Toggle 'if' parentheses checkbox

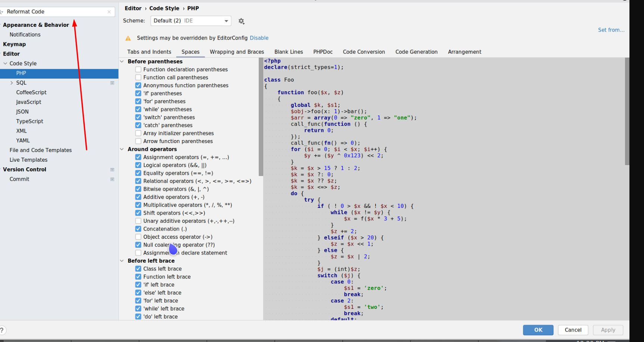[138, 94]
